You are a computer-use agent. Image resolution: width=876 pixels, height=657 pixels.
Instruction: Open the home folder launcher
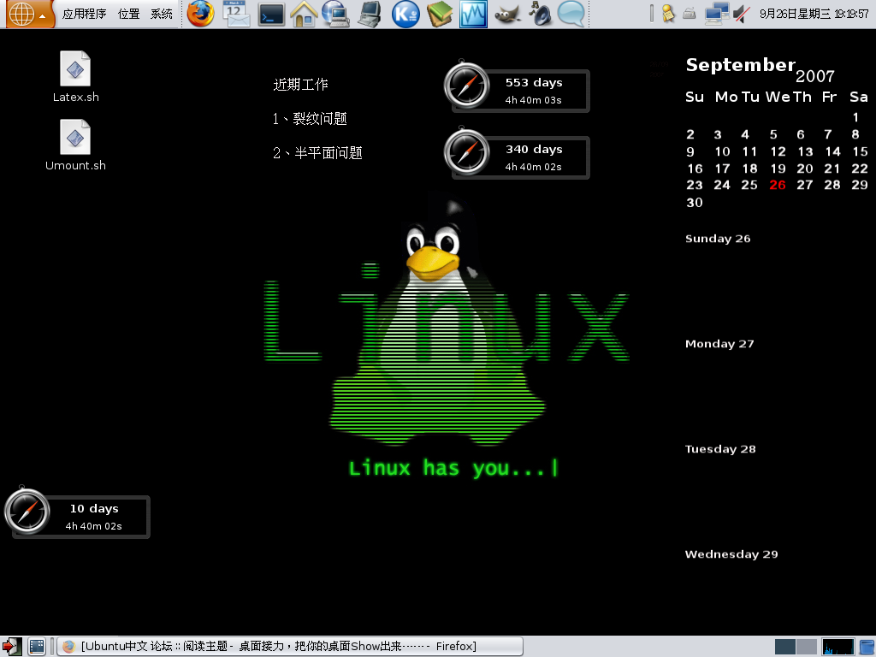tap(304, 14)
